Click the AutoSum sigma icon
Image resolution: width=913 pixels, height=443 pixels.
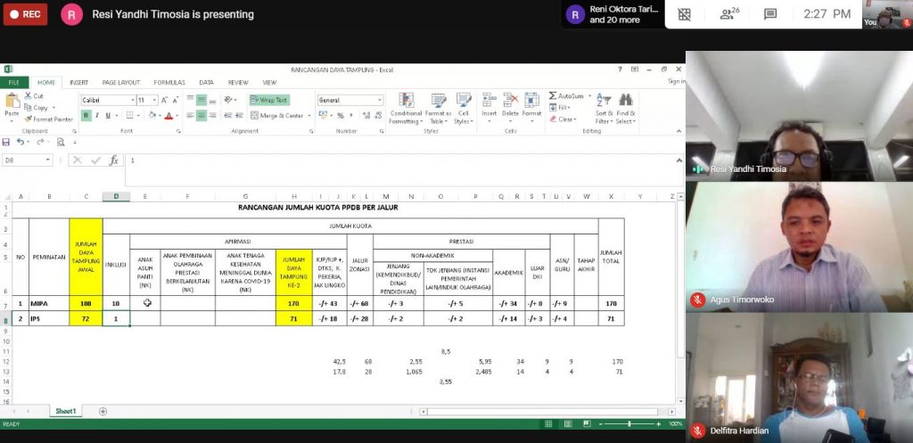click(x=554, y=96)
